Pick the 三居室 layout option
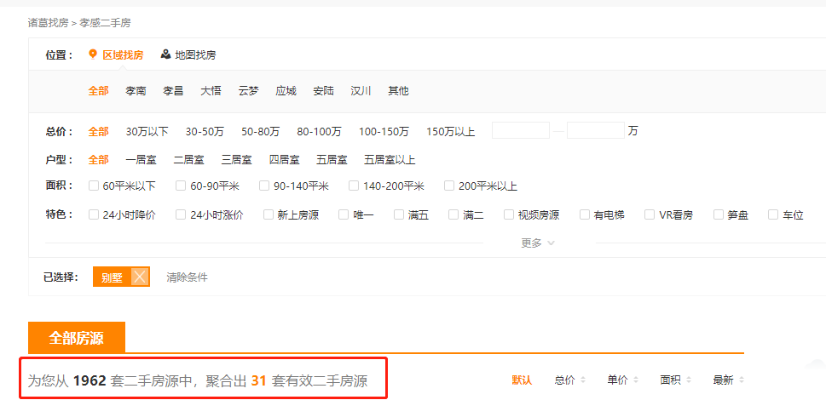The image size is (826, 400). 236,159
